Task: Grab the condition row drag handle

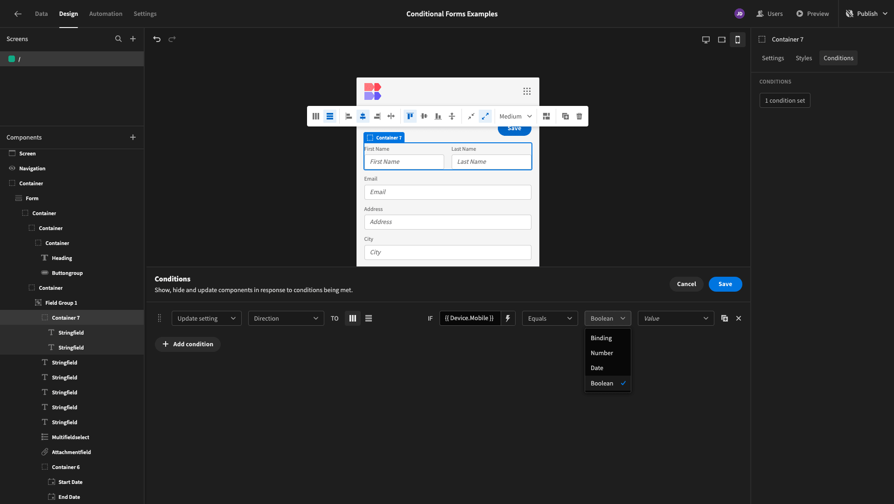Action: pos(160,318)
